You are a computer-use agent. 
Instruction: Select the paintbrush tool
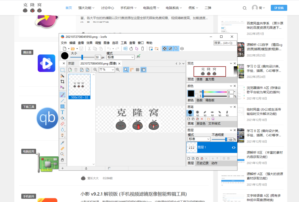62,94
